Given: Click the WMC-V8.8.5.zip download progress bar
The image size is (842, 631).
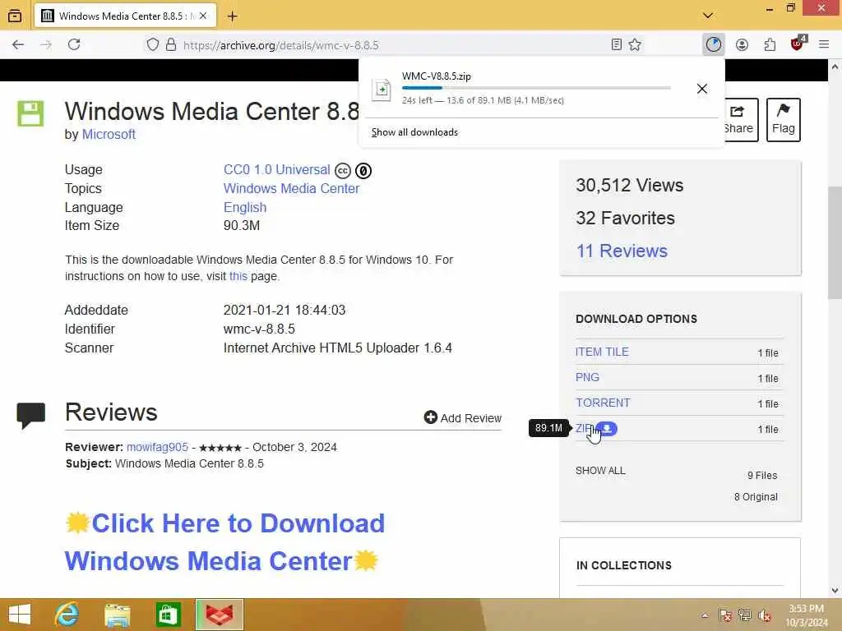Looking at the screenshot, I should (536, 87).
